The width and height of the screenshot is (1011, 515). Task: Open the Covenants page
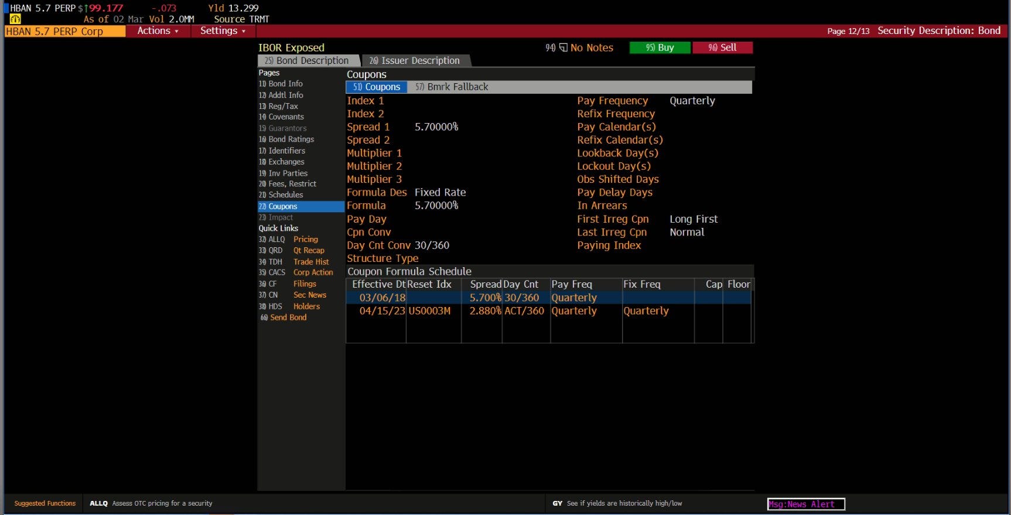point(281,117)
